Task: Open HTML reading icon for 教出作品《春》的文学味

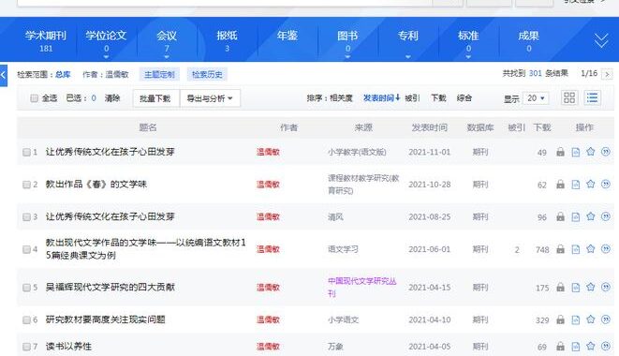Action: coord(576,185)
